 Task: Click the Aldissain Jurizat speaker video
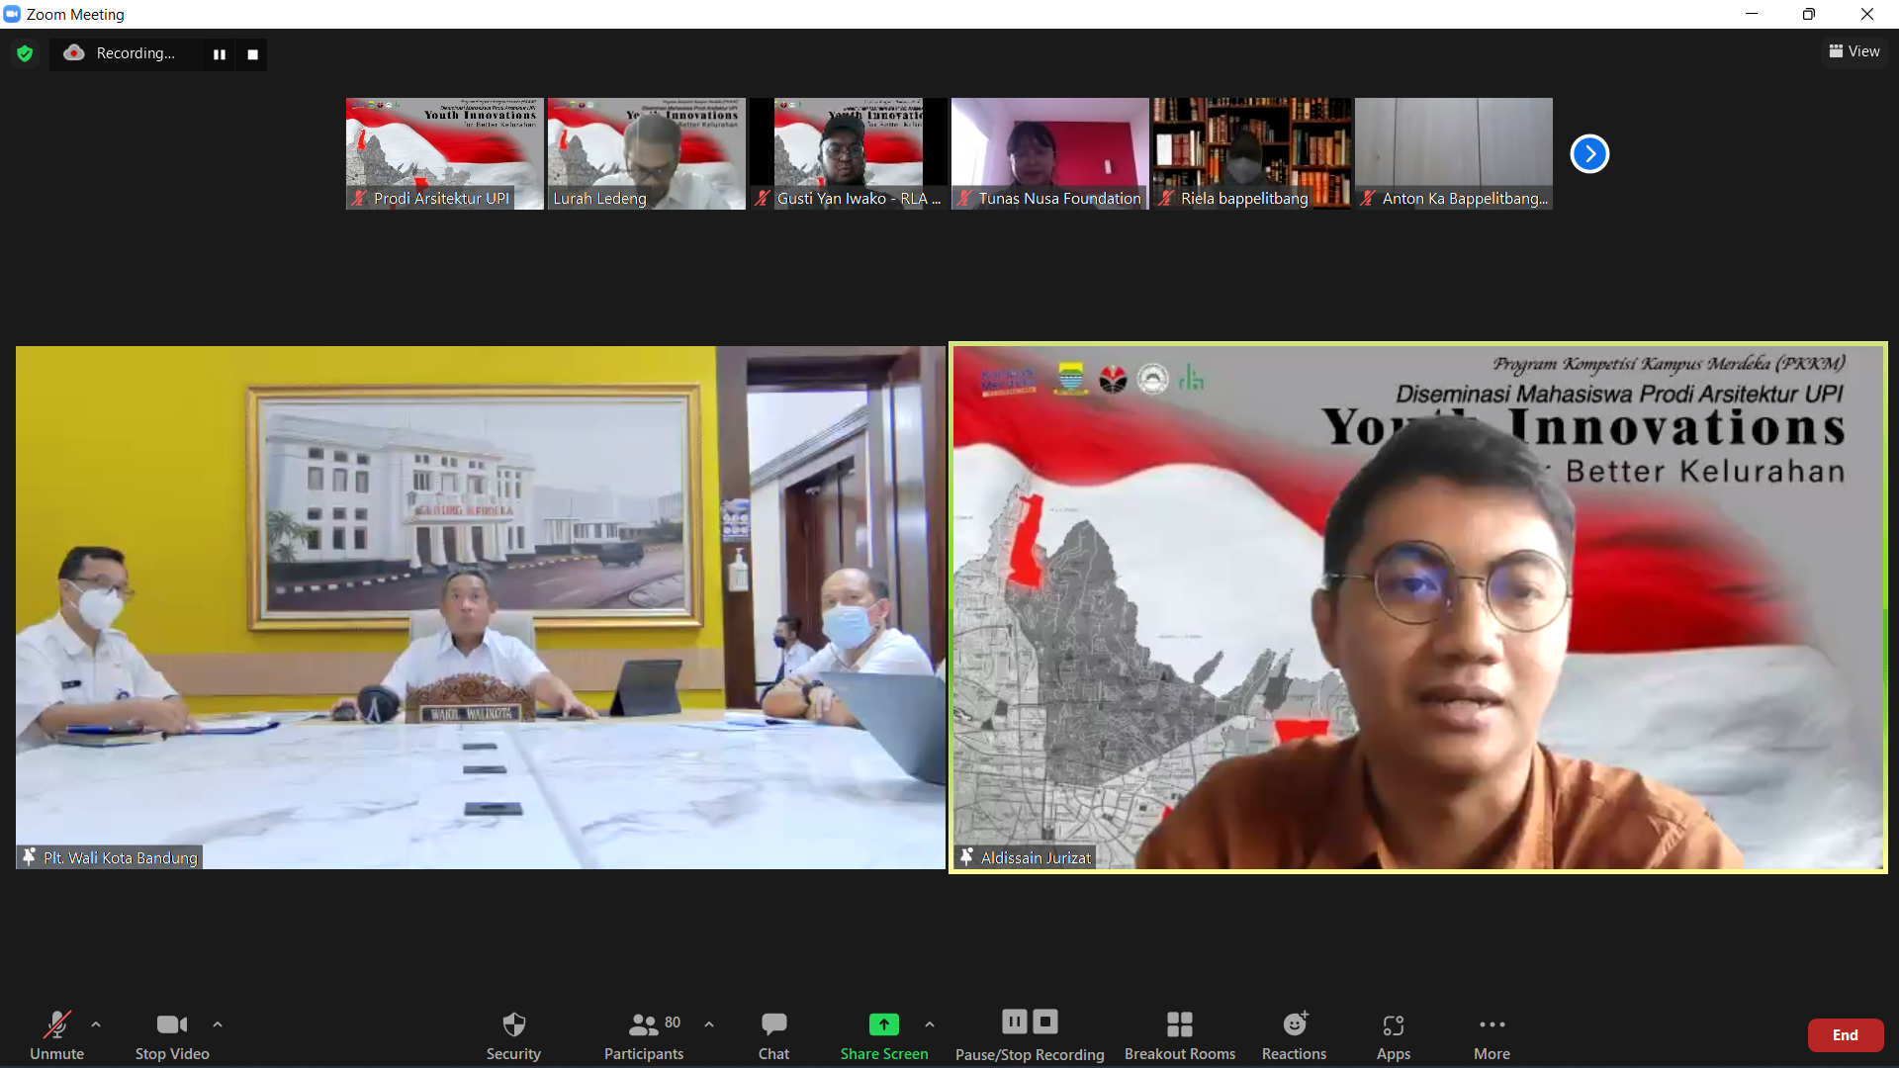[1418, 607]
